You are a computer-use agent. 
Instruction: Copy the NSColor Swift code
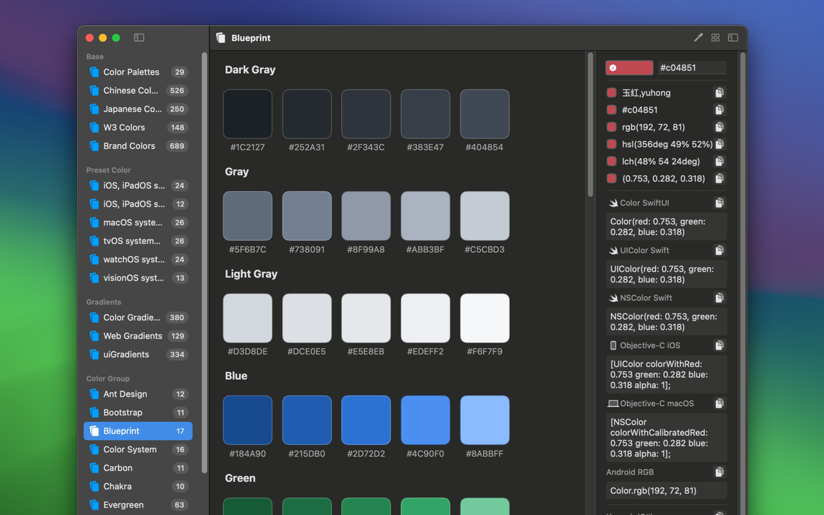[720, 298]
